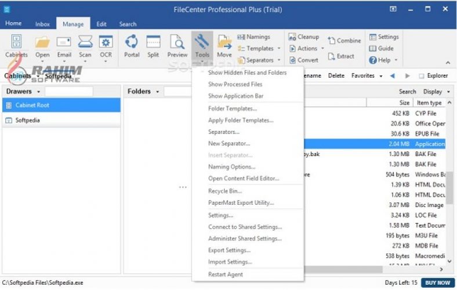Click the Drawers filter input field
457x290 pixels.
(x=69, y=92)
